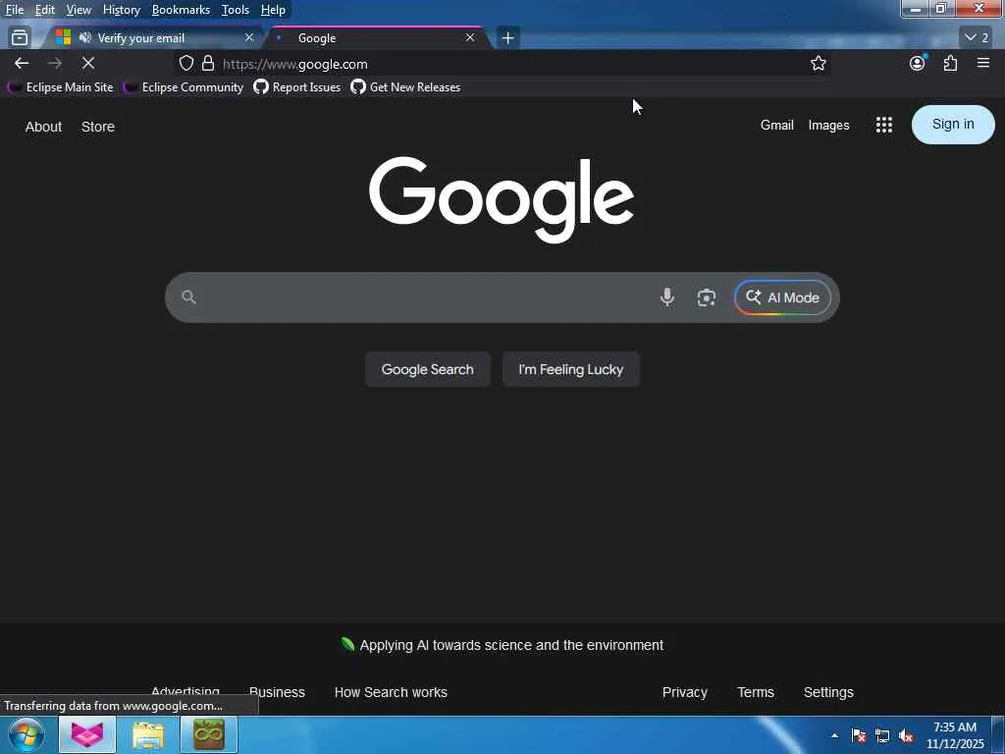1005x754 pixels.
Task: Open the Store link
Action: [98, 127]
